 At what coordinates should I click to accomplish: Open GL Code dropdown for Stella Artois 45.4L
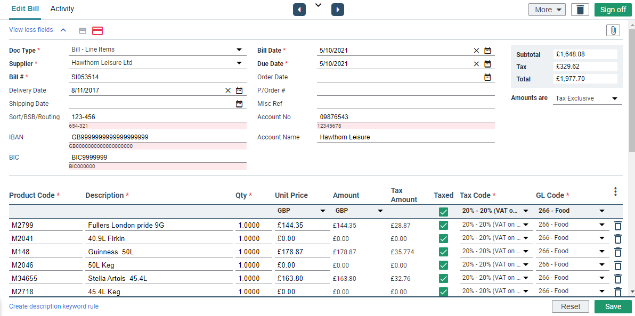[x=602, y=278]
